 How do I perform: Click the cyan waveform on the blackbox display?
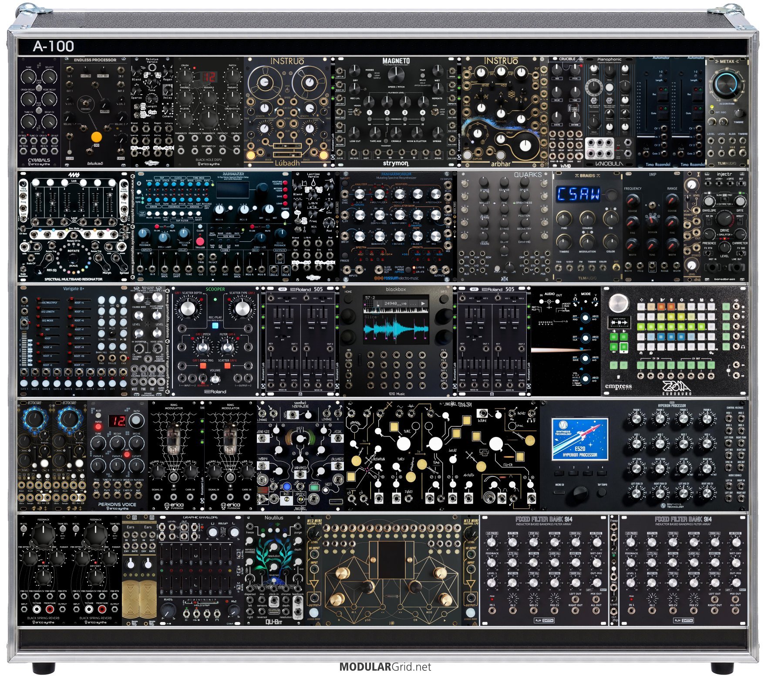tap(396, 329)
